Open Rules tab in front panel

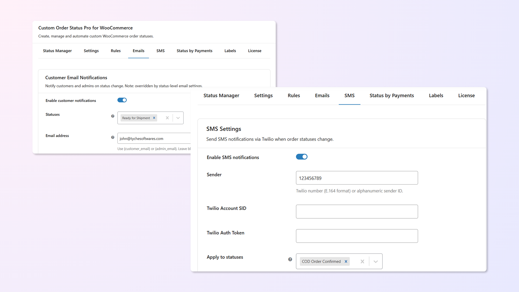(294, 95)
